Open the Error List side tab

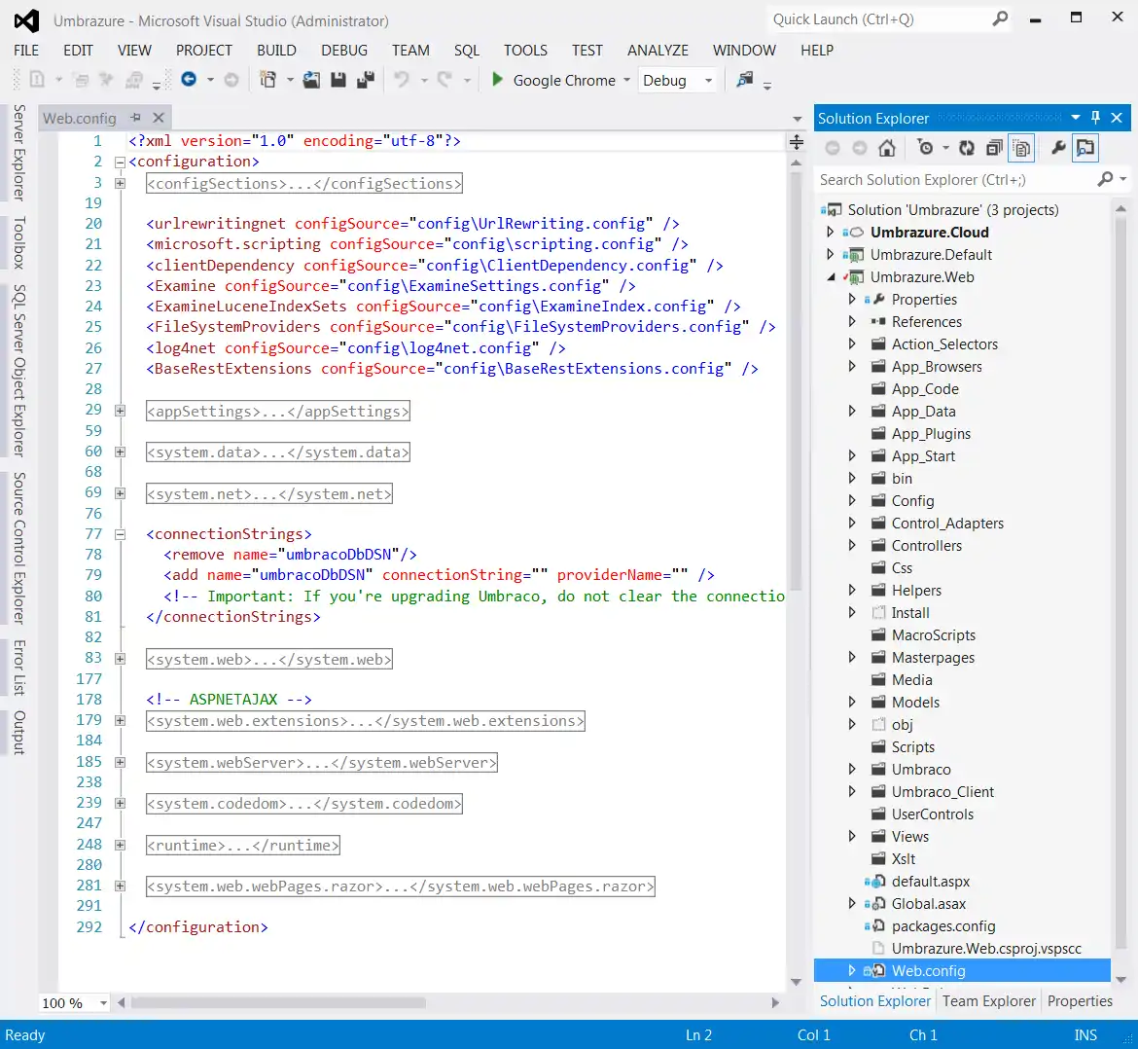[18, 668]
